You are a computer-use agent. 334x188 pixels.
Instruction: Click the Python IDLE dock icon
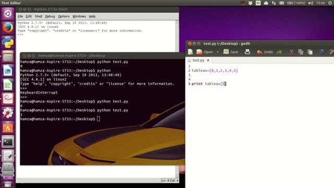pos(8,42)
